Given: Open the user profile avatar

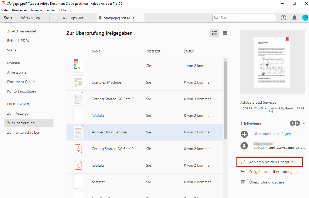Looking at the screenshot, I should point(305,18).
